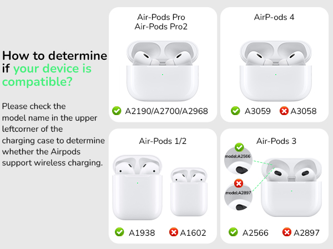Click the A2190/A2700/A2968 model number text
The image size is (333, 249).
point(167,111)
